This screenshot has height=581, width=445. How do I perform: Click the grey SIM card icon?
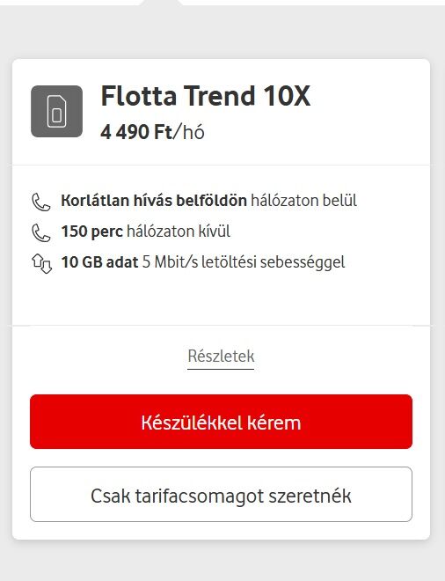[56, 112]
